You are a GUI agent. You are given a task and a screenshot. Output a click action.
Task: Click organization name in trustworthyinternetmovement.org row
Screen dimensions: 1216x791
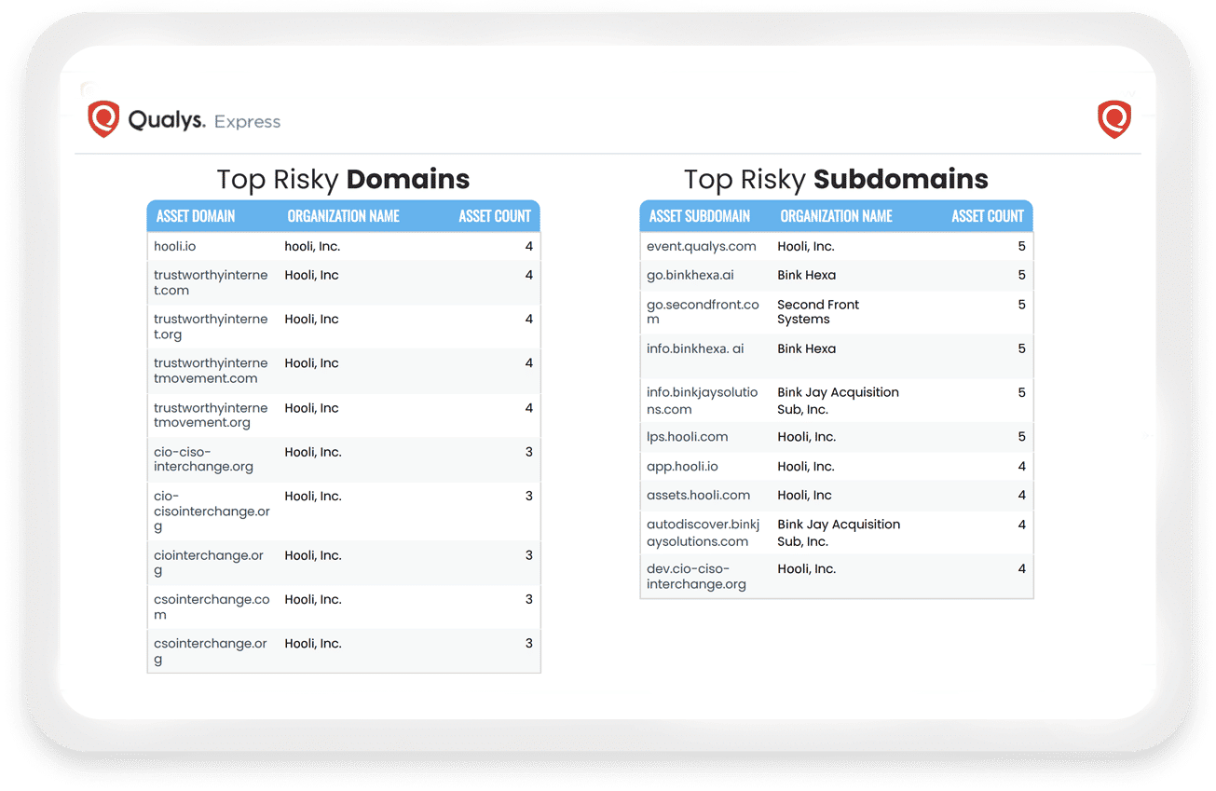click(312, 408)
